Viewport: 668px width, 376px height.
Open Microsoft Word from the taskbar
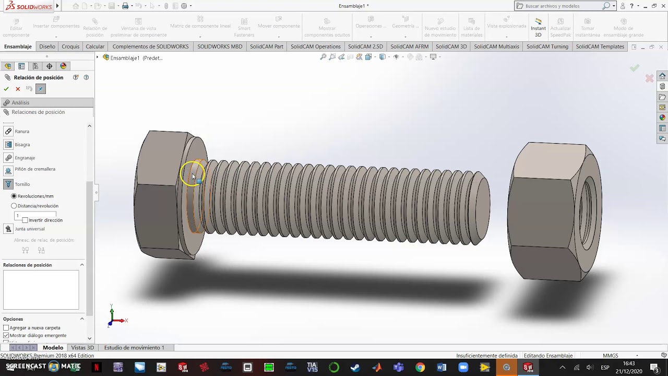442,368
